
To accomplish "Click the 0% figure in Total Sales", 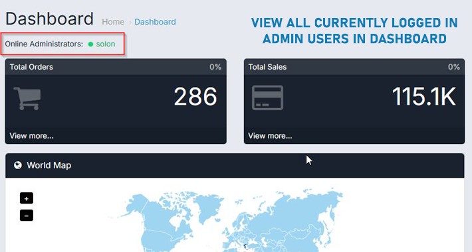I will 453,67.
